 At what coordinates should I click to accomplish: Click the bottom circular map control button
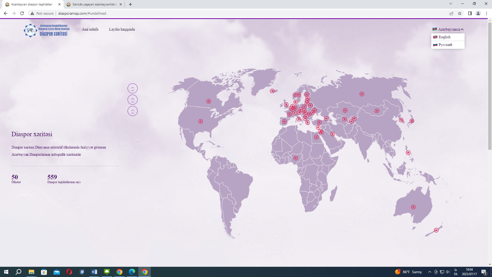(133, 111)
